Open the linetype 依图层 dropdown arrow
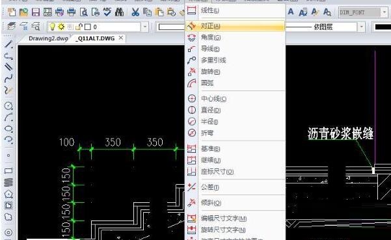 click(361, 27)
